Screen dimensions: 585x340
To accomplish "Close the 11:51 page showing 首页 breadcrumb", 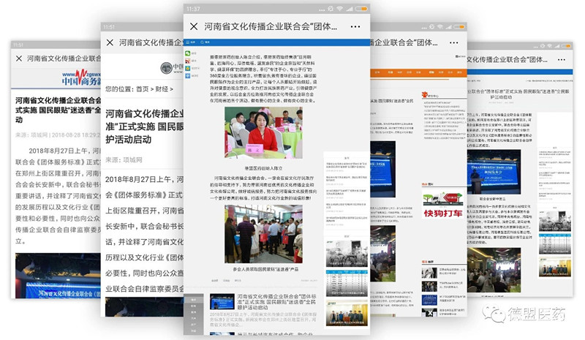I will 110,42.
